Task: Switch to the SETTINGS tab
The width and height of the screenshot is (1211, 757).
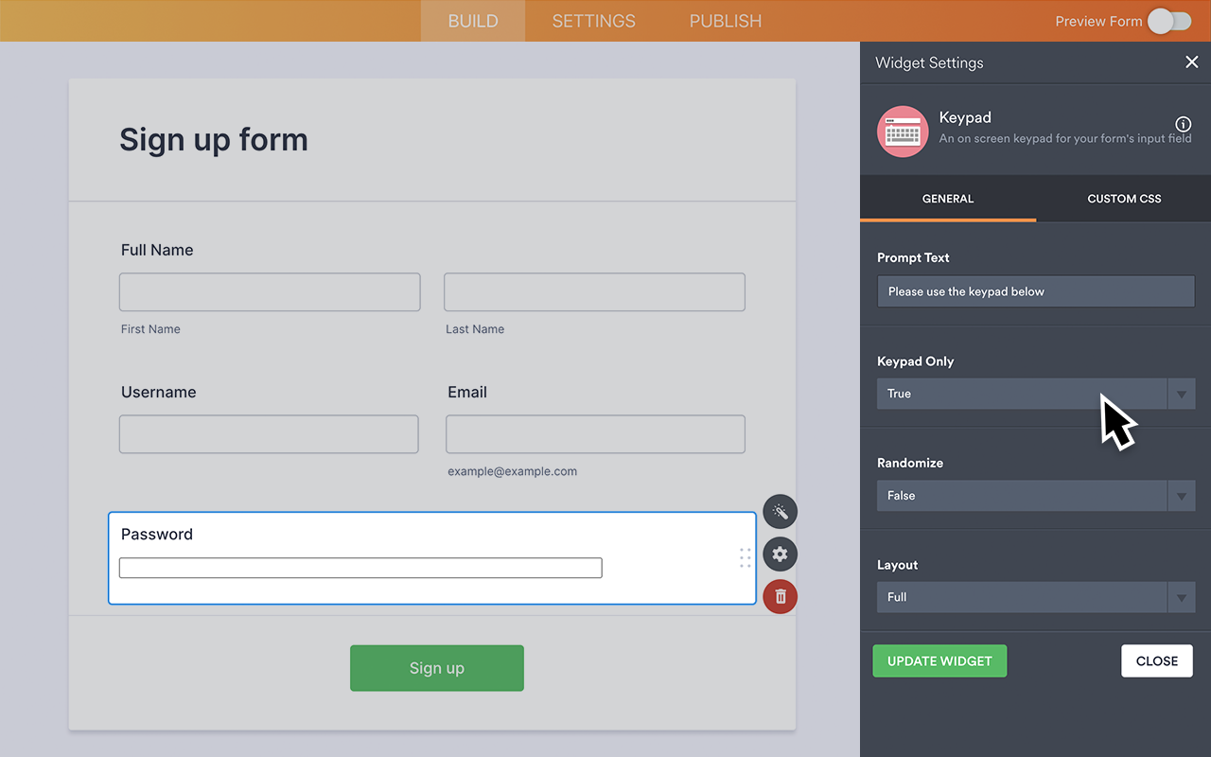Action: (593, 21)
